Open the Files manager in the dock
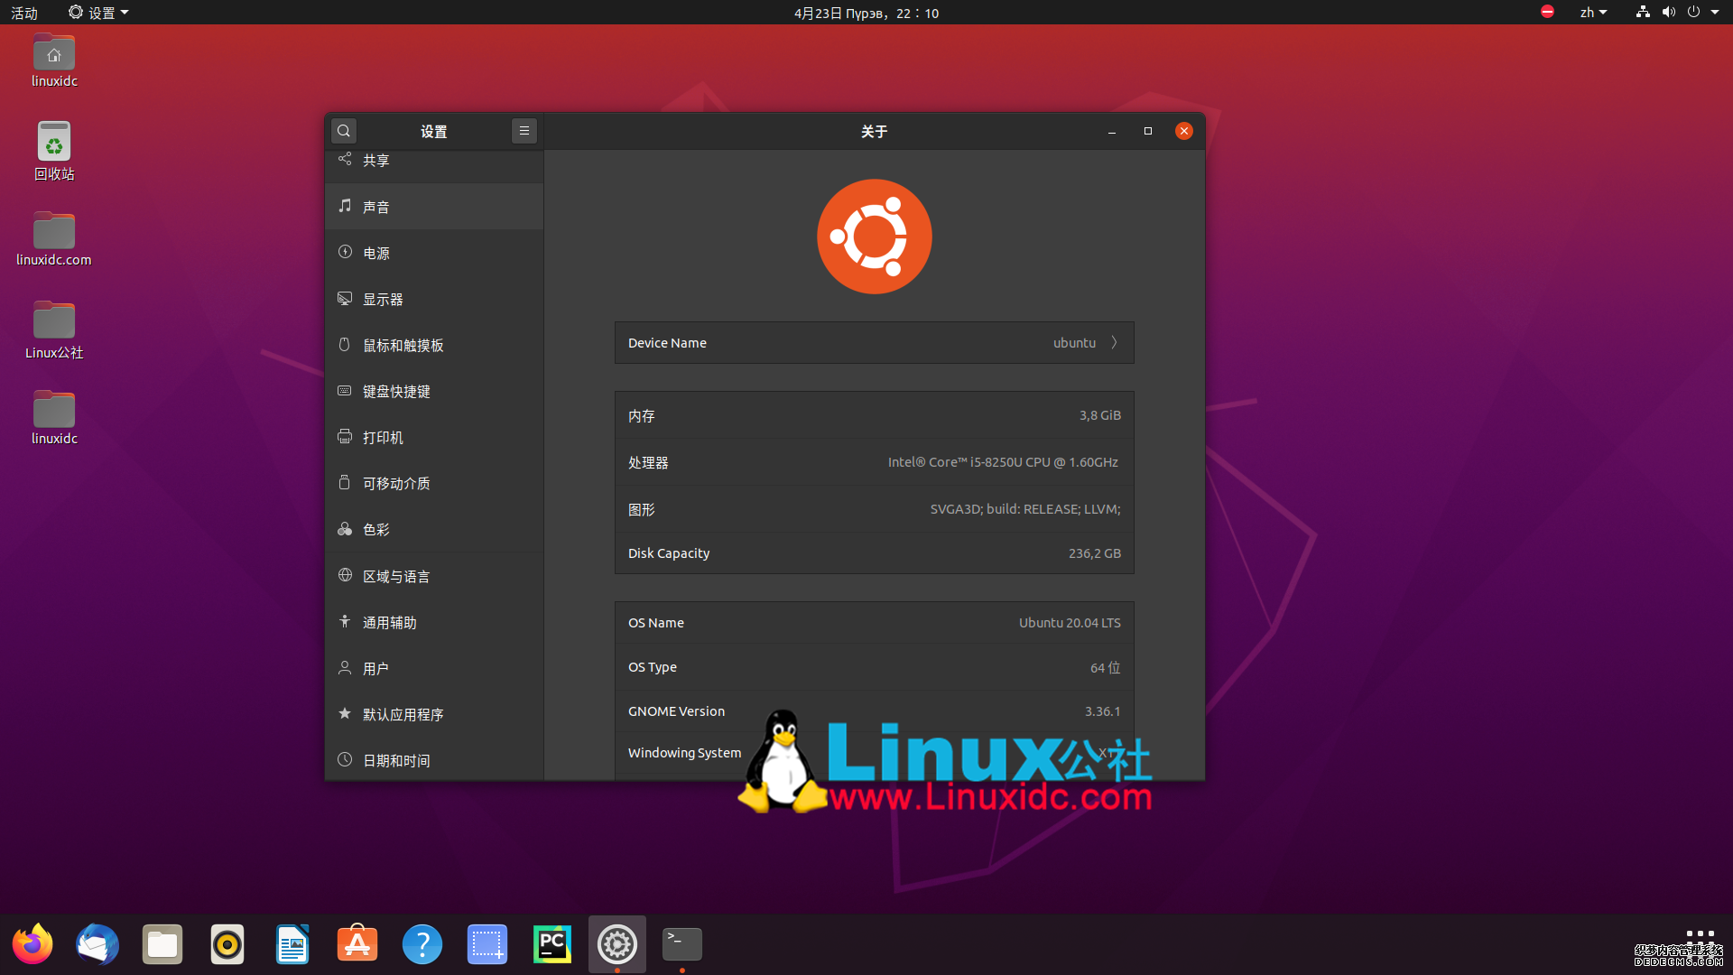This screenshot has width=1733, height=975. (x=162, y=944)
